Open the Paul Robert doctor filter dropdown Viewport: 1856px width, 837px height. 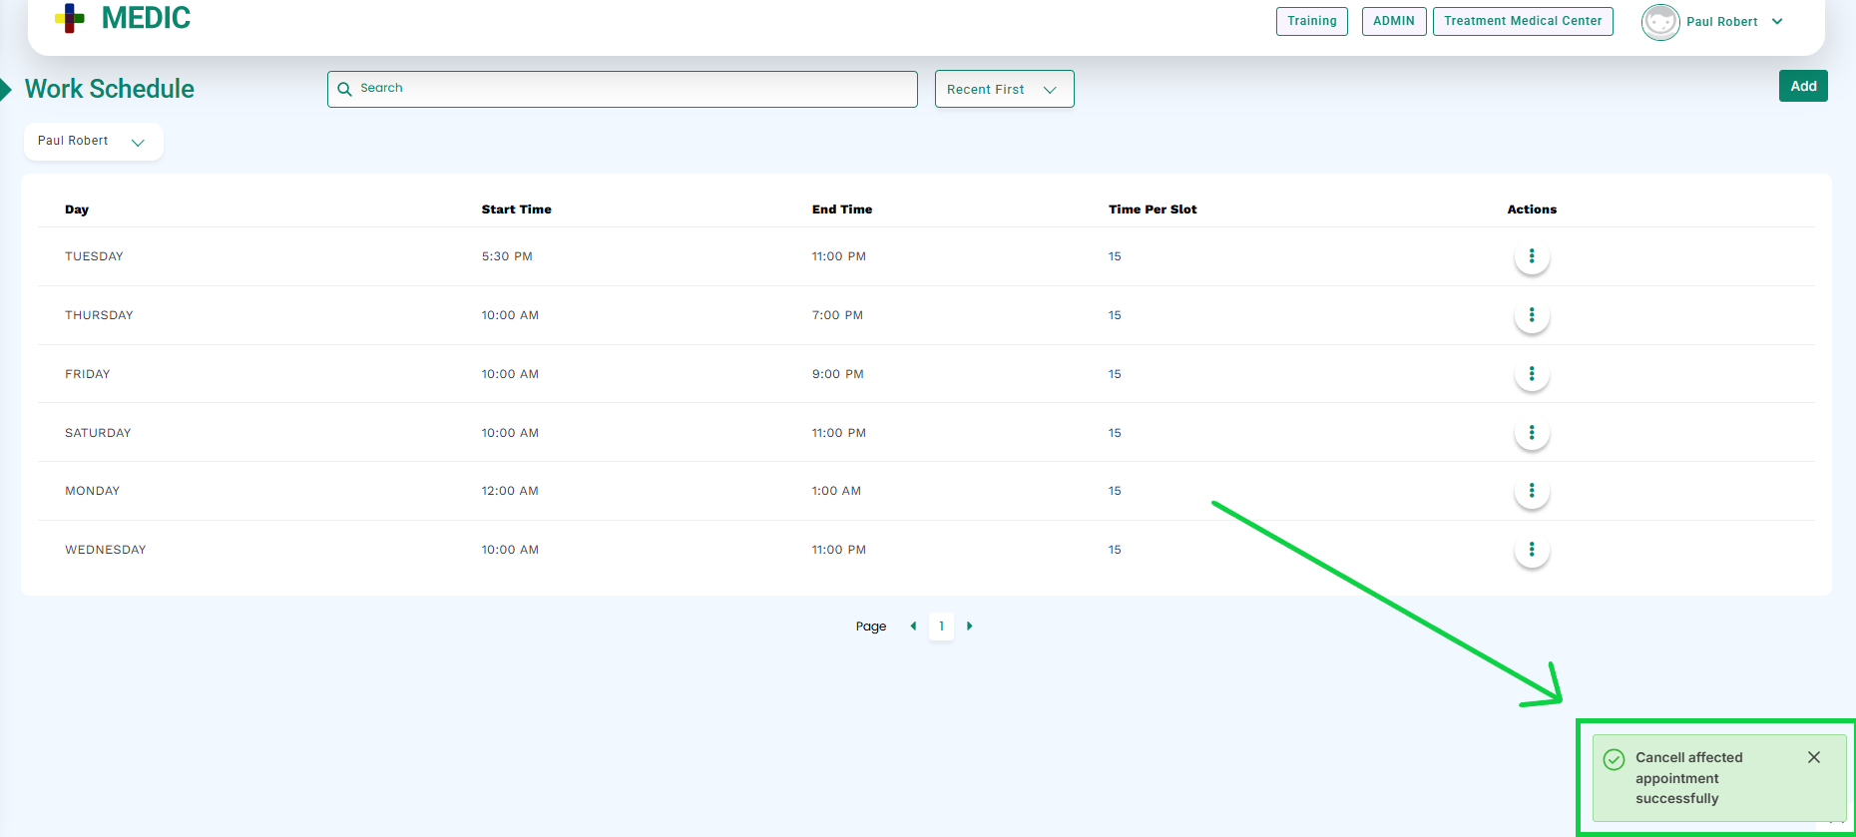click(x=93, y=142)
